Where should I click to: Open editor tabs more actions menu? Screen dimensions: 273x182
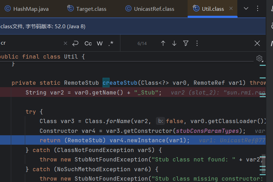coord(258,9)
